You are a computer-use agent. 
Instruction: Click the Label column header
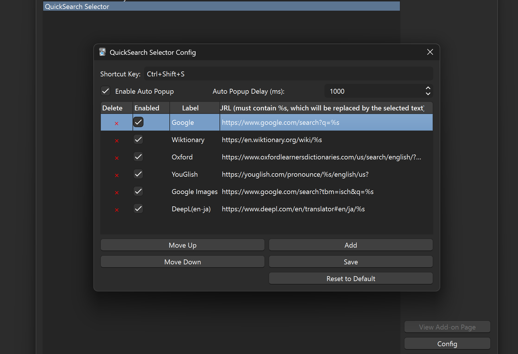[190, 108]
